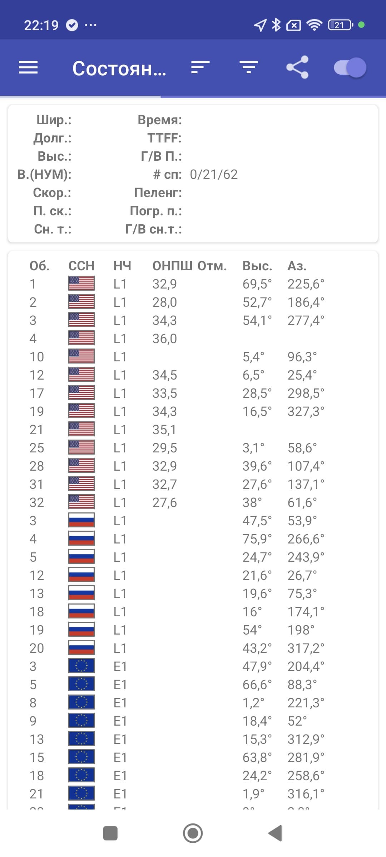This screenshot has height=857, width=386.
Task: Open the sort satellites menu
Action: pos(200,67)
